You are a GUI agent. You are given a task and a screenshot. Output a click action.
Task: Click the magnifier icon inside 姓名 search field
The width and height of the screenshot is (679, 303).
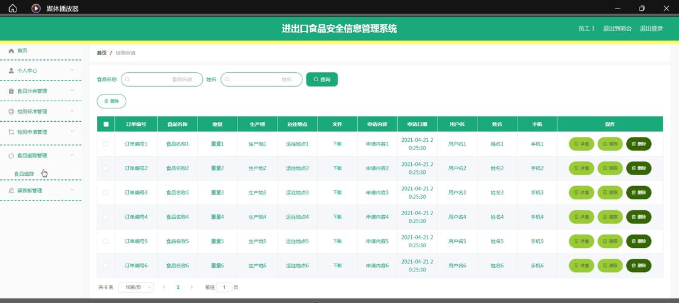tap(228, 79)
